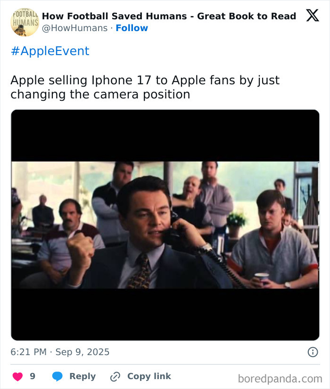Screen dimensions: 330x389
Task: Open the tweet via its timestamp
Action: 59,351
